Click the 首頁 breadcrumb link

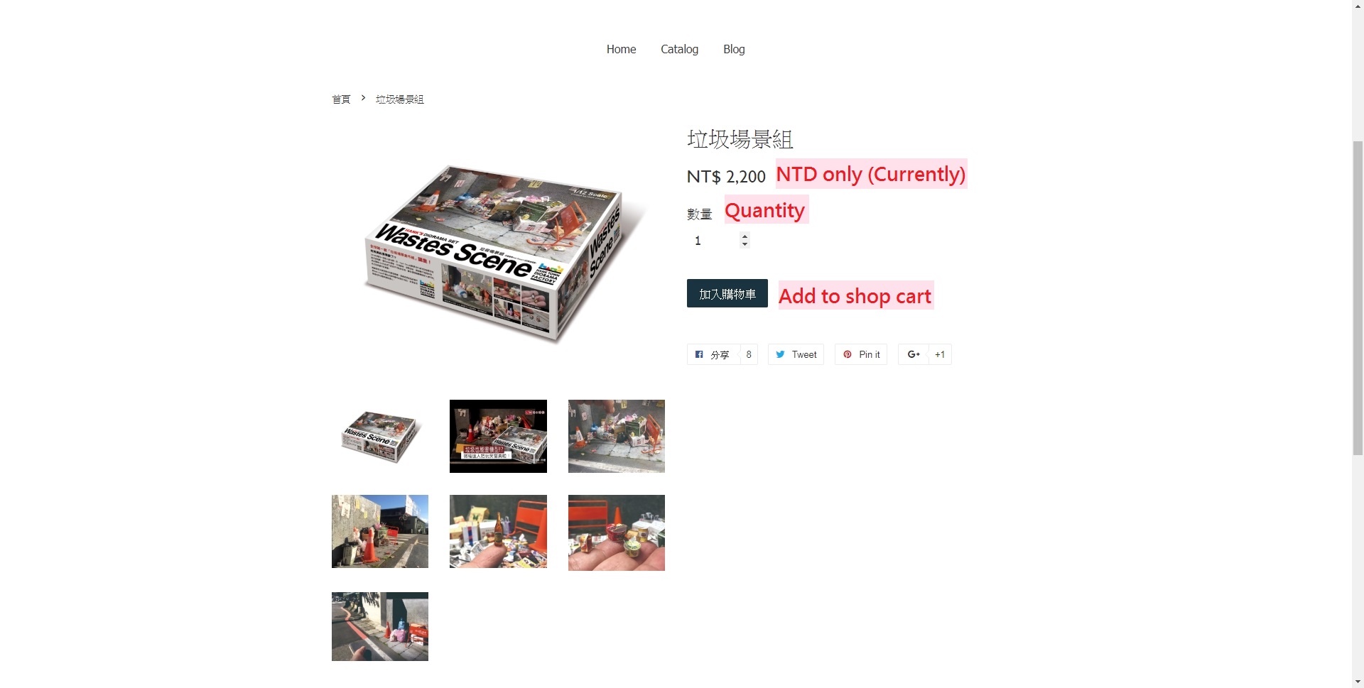(341, 99)
